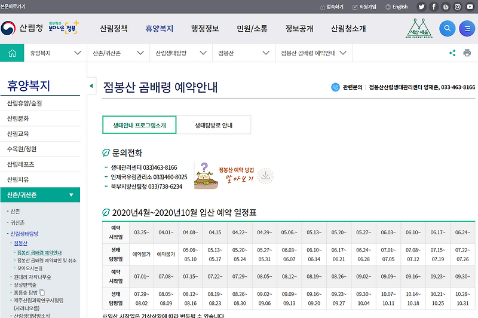This screenshot has height=318, width=478.
Task: Click the phone icon next to 관련문의
Action: point(335,87)
